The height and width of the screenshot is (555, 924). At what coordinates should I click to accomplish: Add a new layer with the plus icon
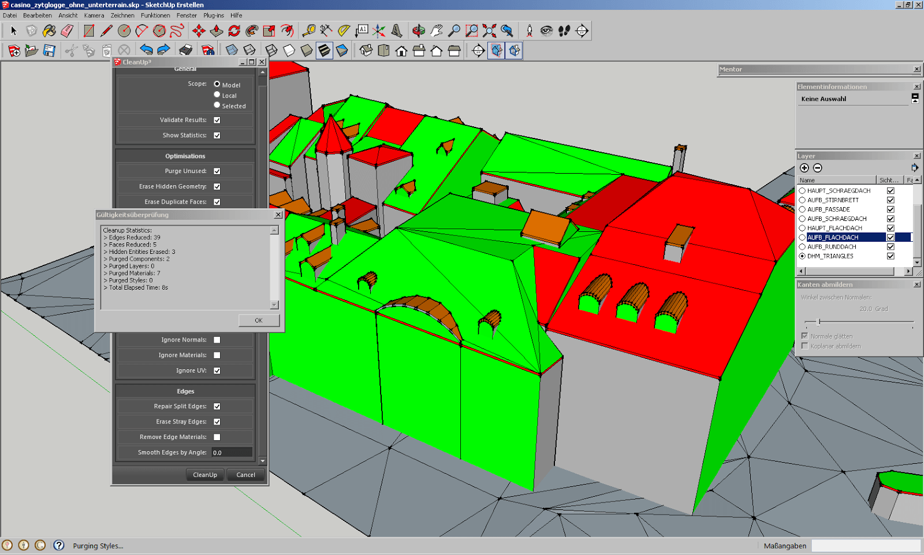[804, 168]
